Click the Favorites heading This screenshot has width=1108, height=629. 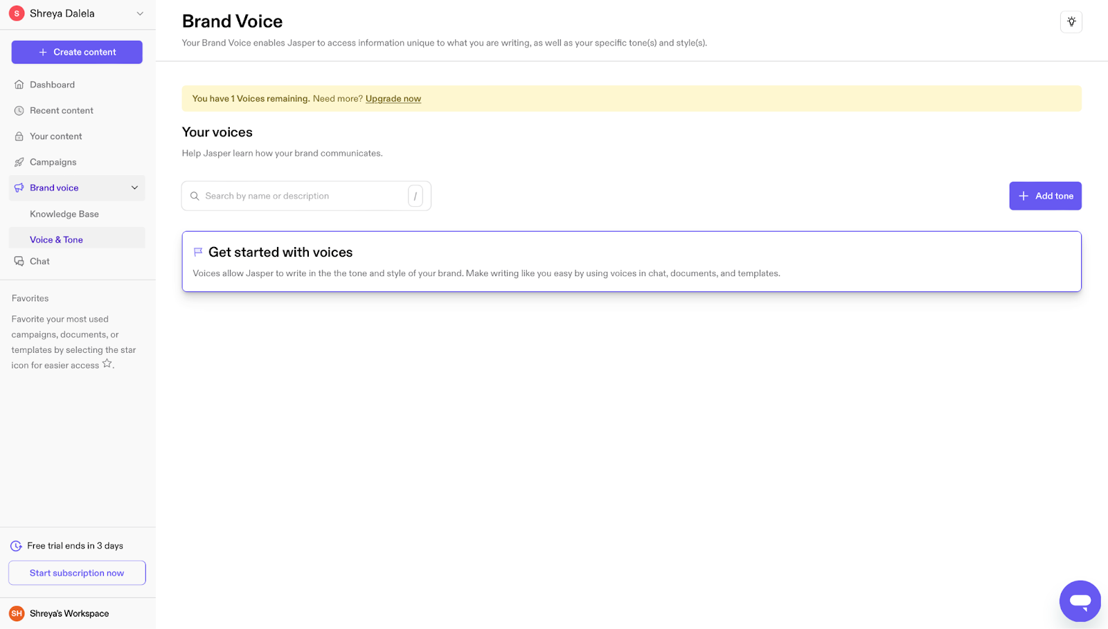[x=30, y=298]
